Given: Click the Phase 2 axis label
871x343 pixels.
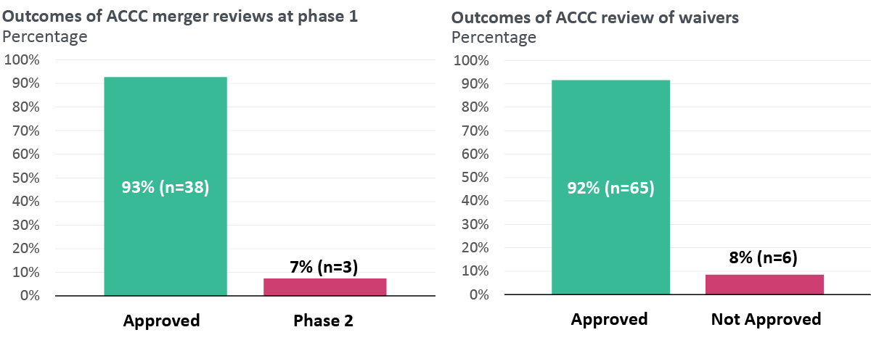Looking at the screenshot, I should (x=324, y=320).
